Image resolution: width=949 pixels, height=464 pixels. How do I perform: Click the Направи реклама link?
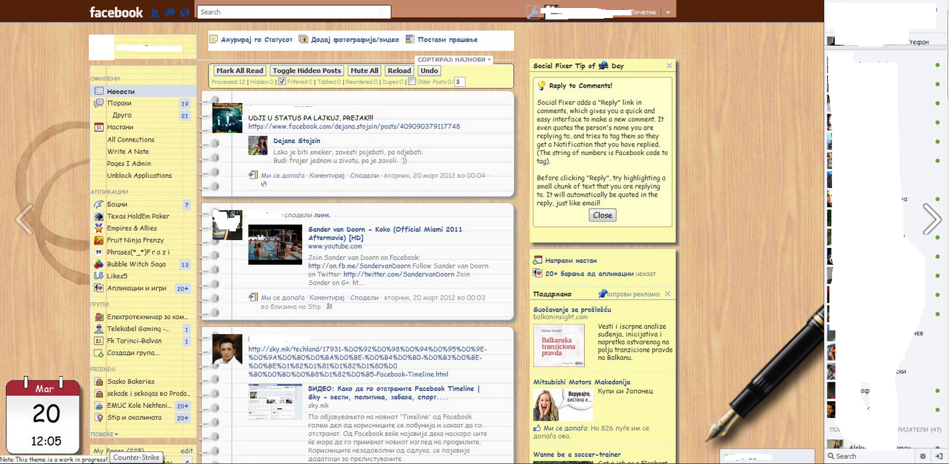(633, 294)
